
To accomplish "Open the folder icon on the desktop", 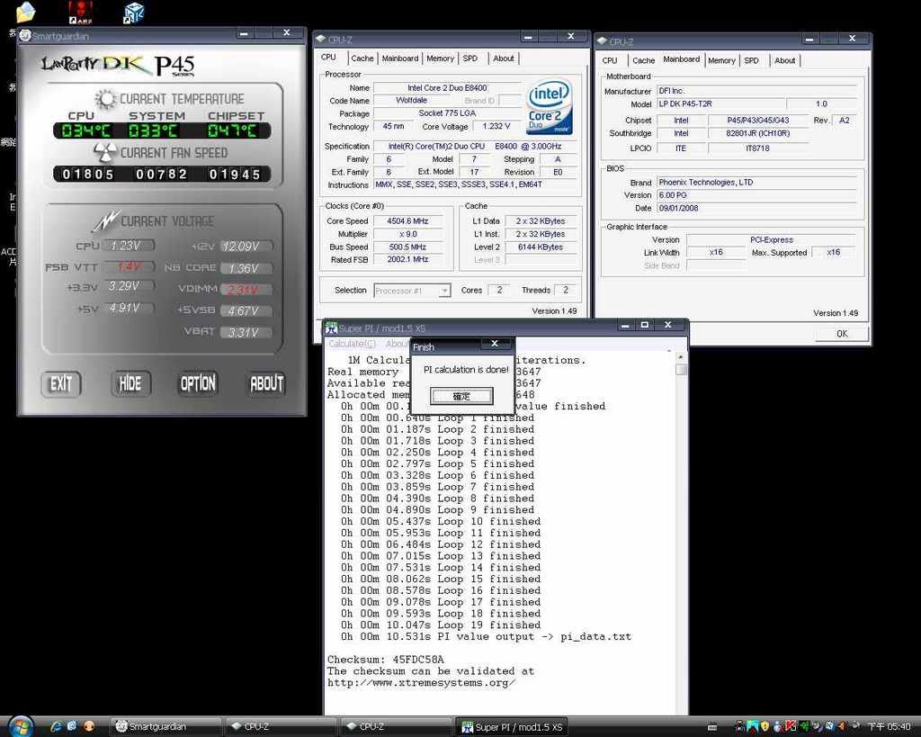I will 25,12.
